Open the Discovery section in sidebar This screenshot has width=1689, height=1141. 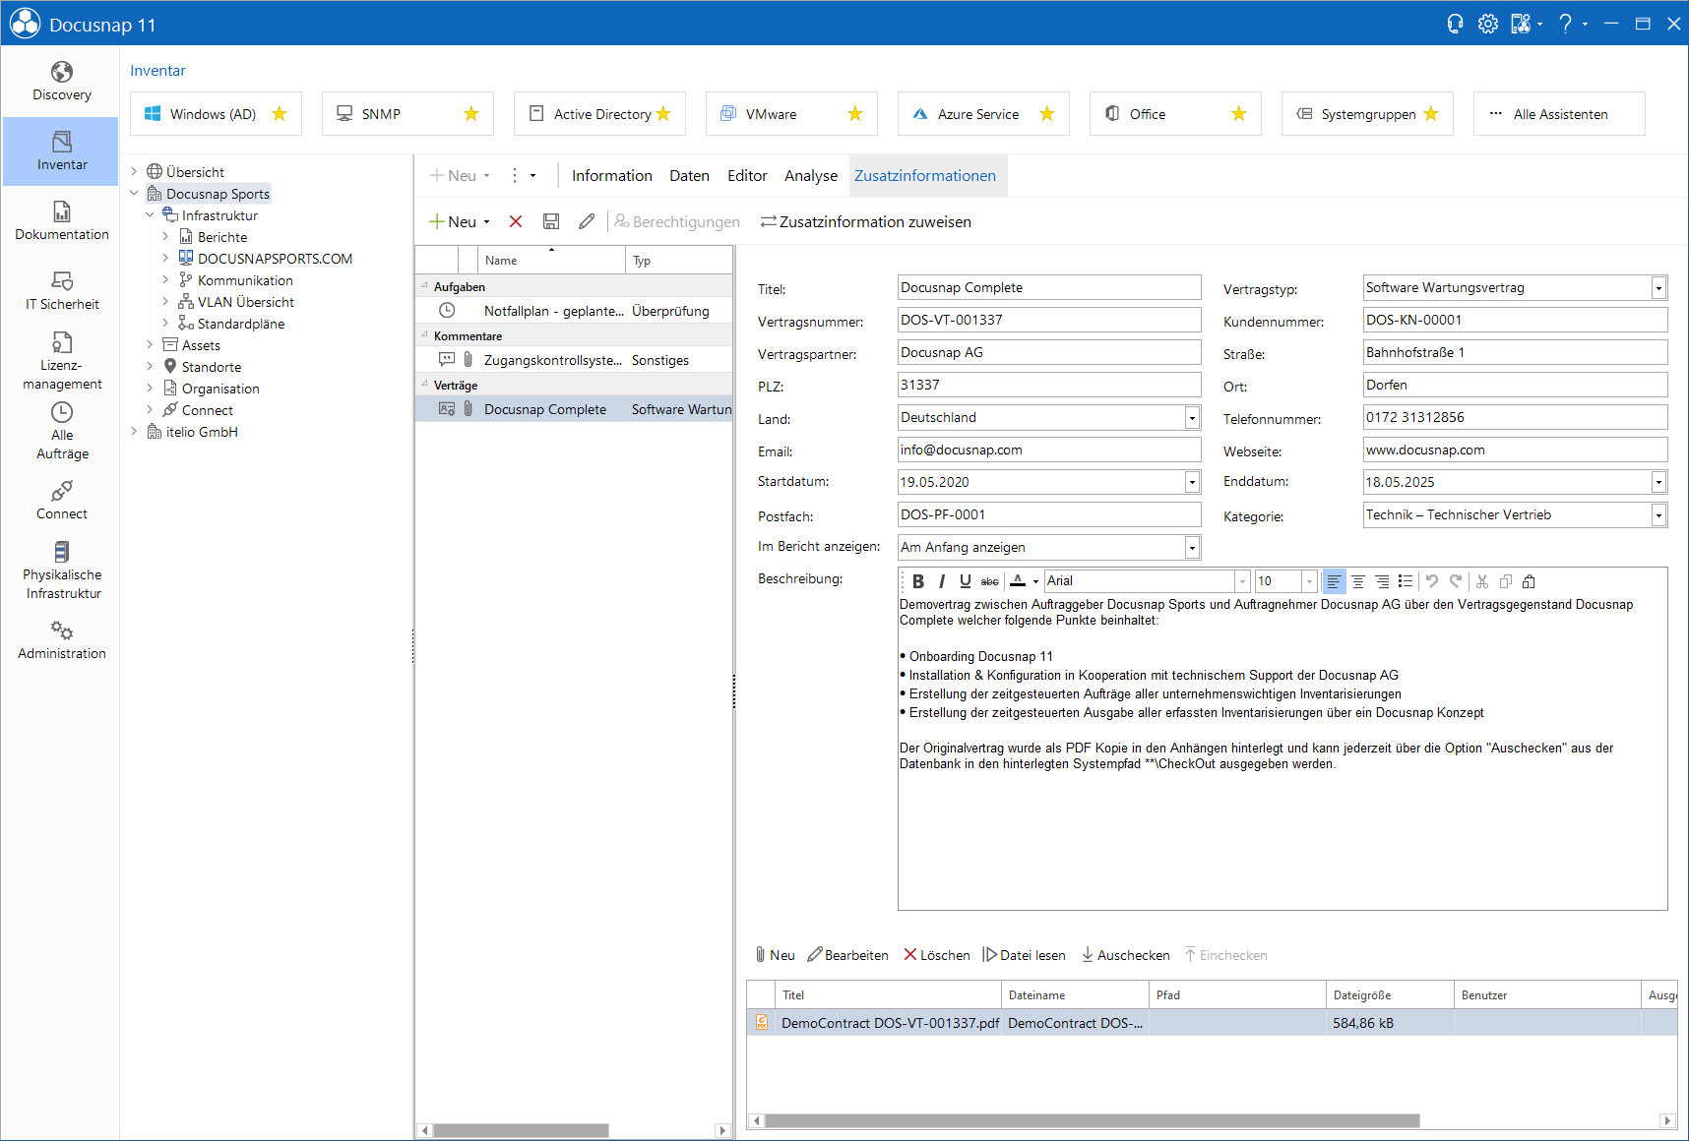pyautogui.click(x=61, y=82)
